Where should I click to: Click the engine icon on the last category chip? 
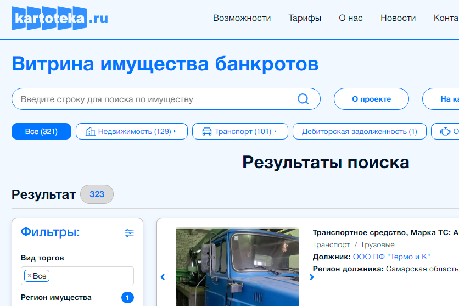coord(445,131)
